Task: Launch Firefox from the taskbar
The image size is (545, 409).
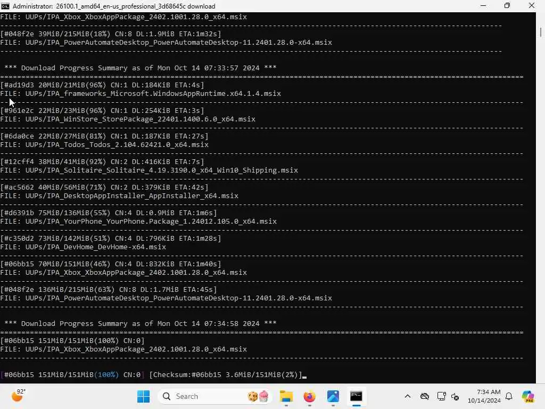Action: tap(309, 396)
